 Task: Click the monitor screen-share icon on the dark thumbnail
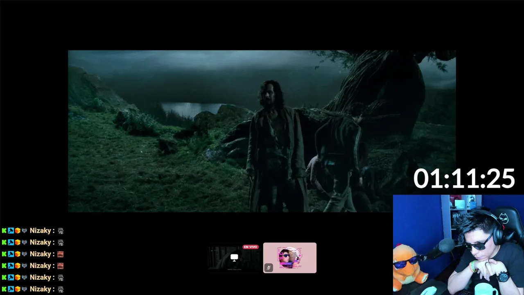pos(234,258)
